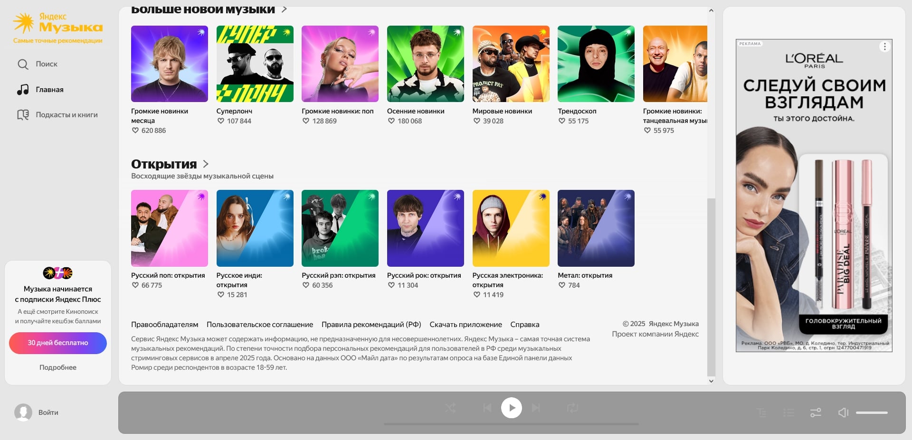Expand the Открытия section via its chevron

point(206,164)
